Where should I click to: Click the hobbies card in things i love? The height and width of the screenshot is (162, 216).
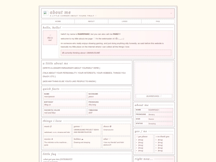(x=87, y=142)
